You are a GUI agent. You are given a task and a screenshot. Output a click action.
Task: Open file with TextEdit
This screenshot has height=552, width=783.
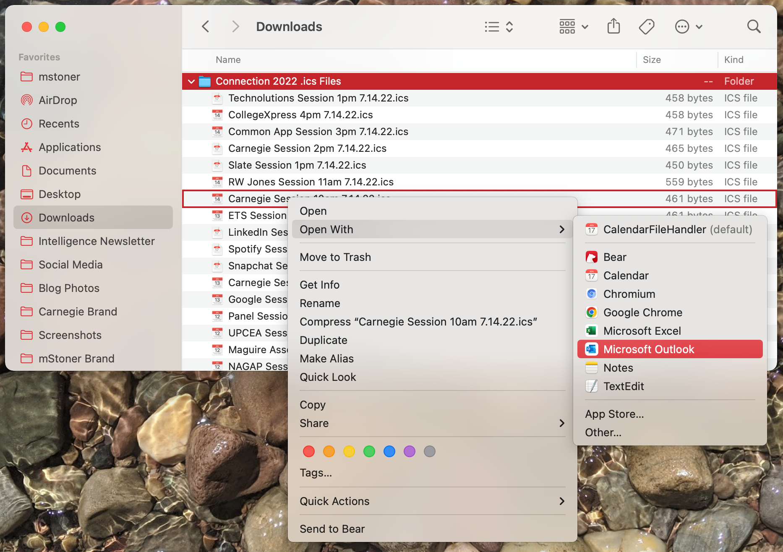[670, 386]
